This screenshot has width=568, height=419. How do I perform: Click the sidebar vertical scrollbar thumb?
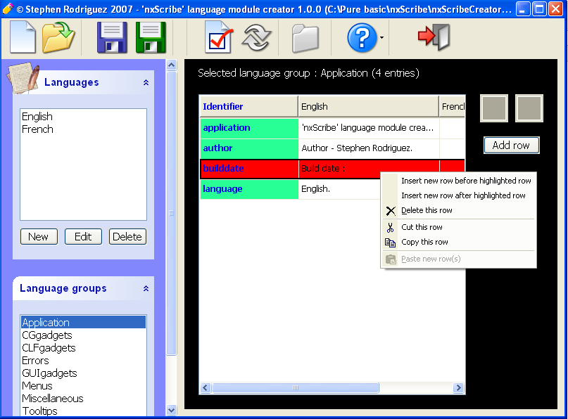171,214
